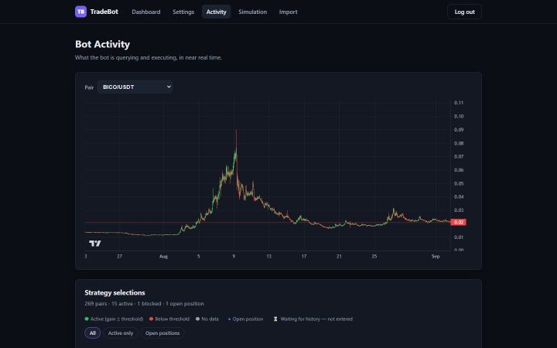Image resolution: width=557 pixels, height=348 pixels.
Task: Go to the Settings tab
Action: [x=183, y=12]
